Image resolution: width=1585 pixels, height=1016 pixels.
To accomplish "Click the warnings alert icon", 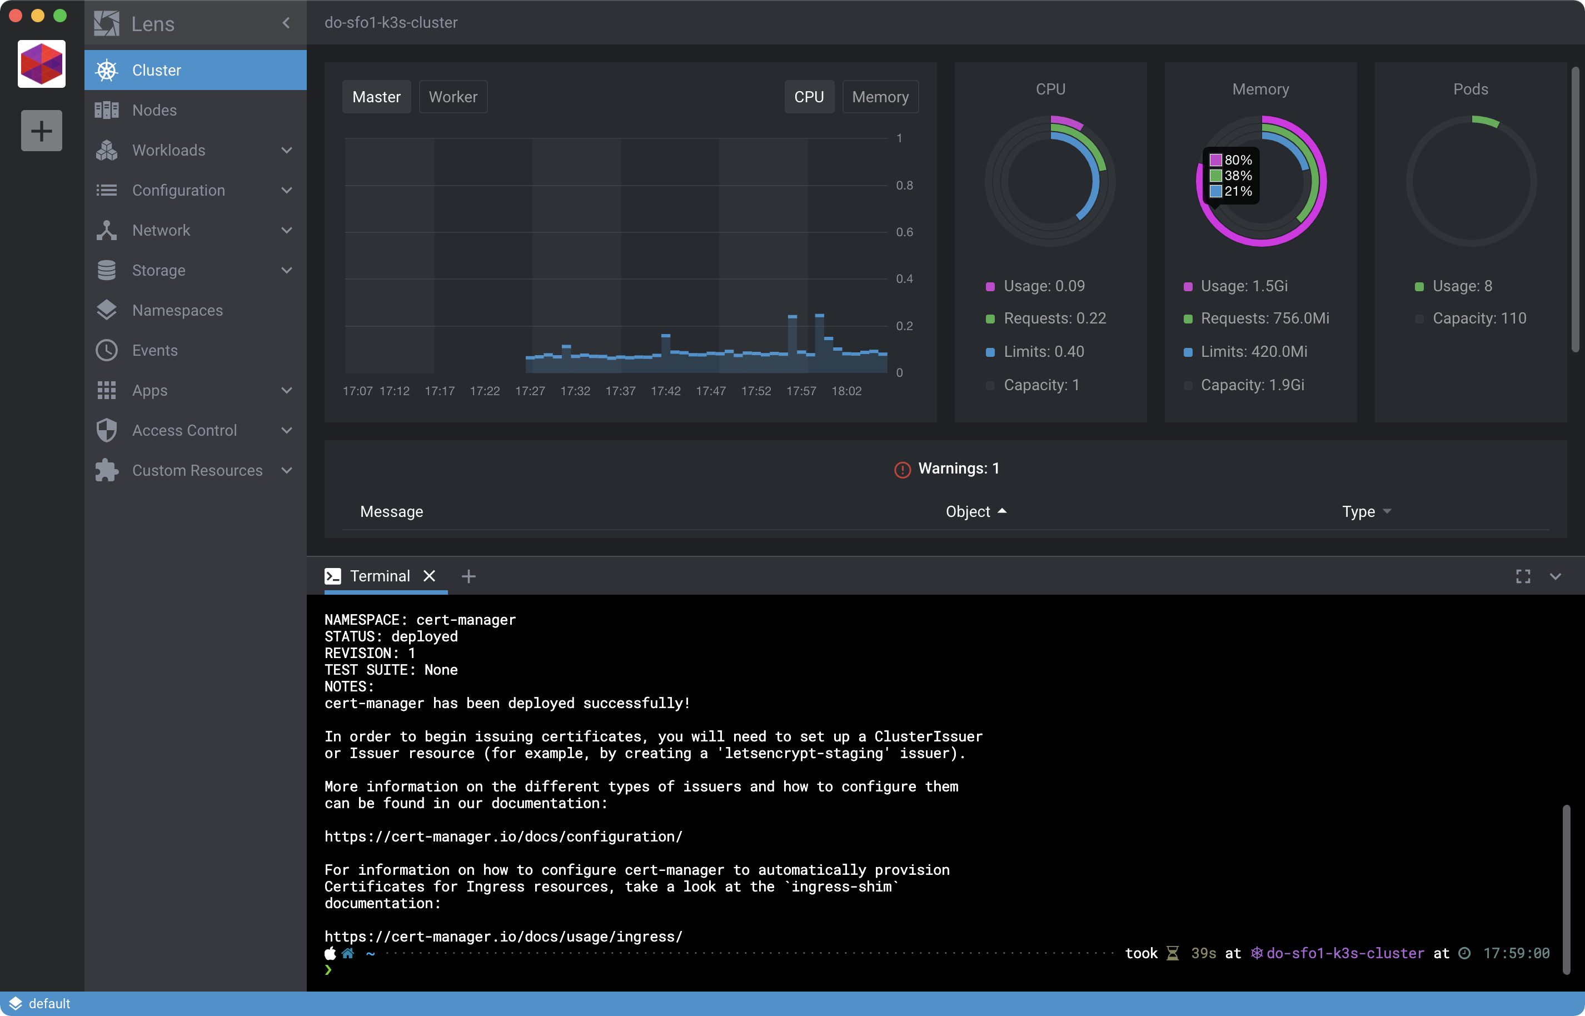I will [x=901, y=469].
